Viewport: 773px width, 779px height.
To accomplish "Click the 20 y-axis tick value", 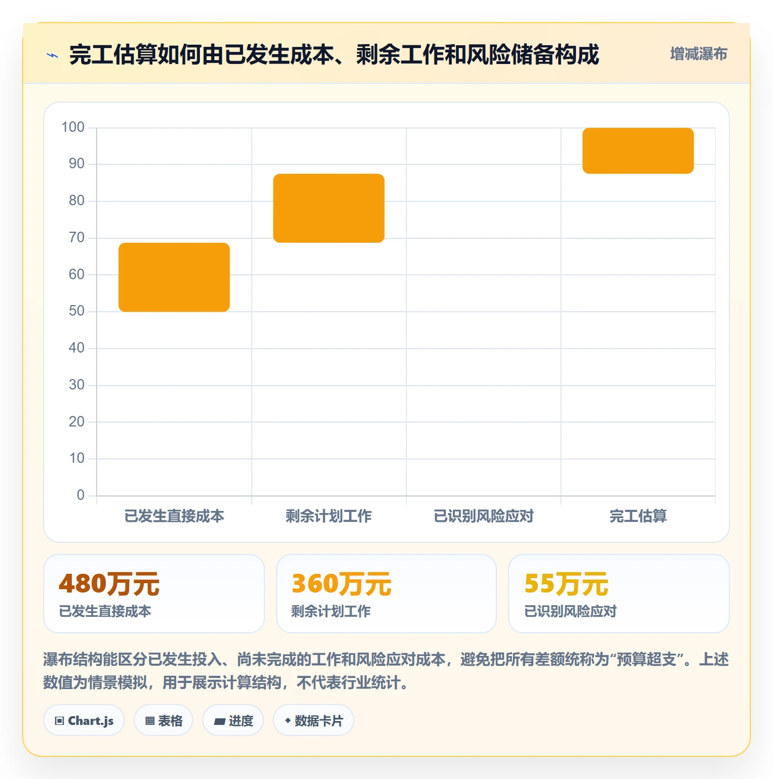I will [x=77, y=421].
